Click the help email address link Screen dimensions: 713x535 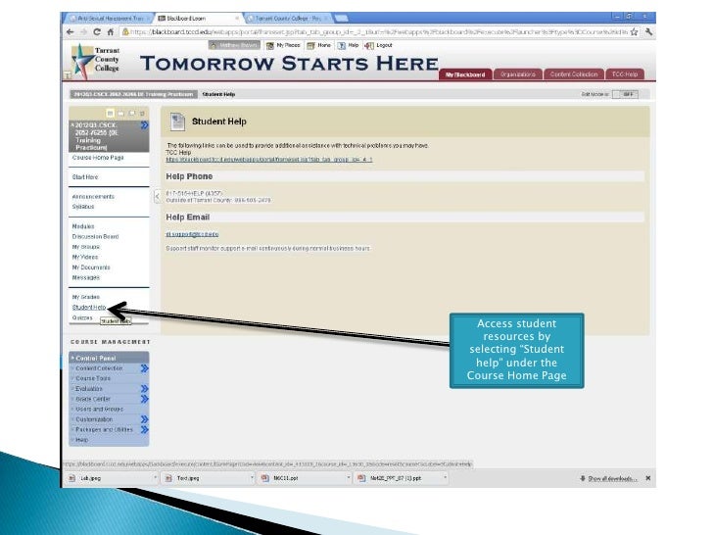(x=192, y=234)
